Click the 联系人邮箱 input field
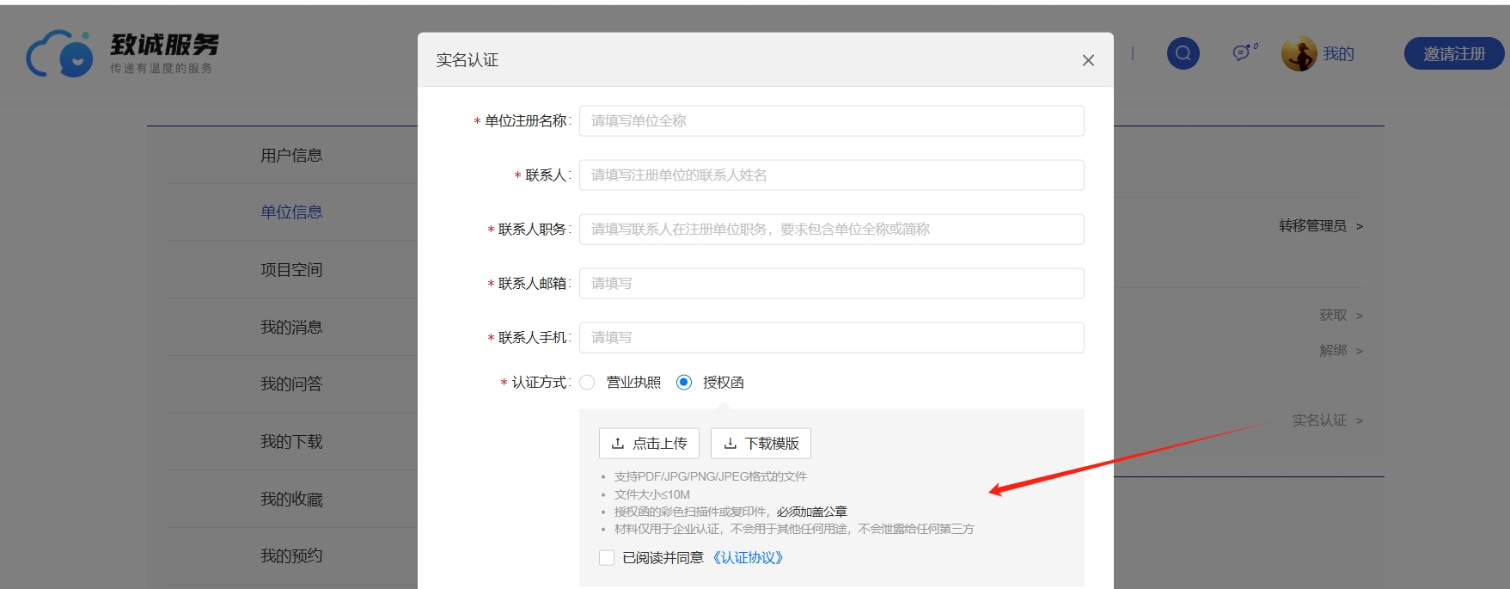Viewport: 1510px width, 589px height. [831, 284]
